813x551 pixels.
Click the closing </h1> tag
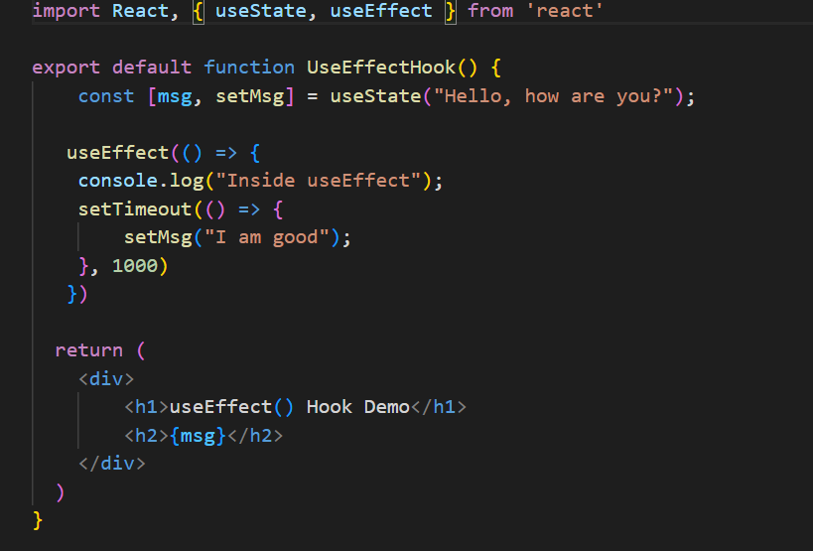tap(438, 407)
